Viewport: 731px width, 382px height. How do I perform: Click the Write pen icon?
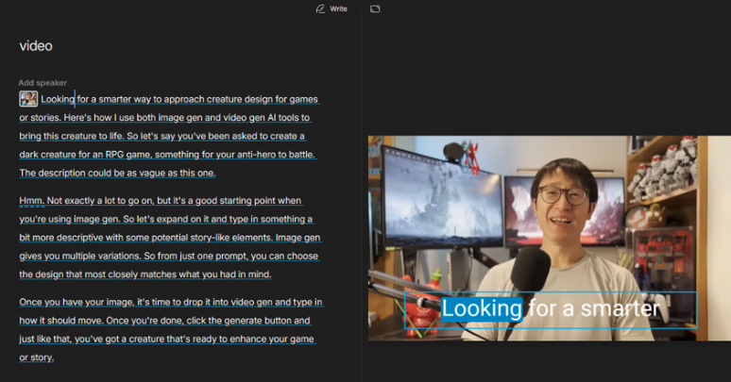pyautogui.click(x=320, y=8)
